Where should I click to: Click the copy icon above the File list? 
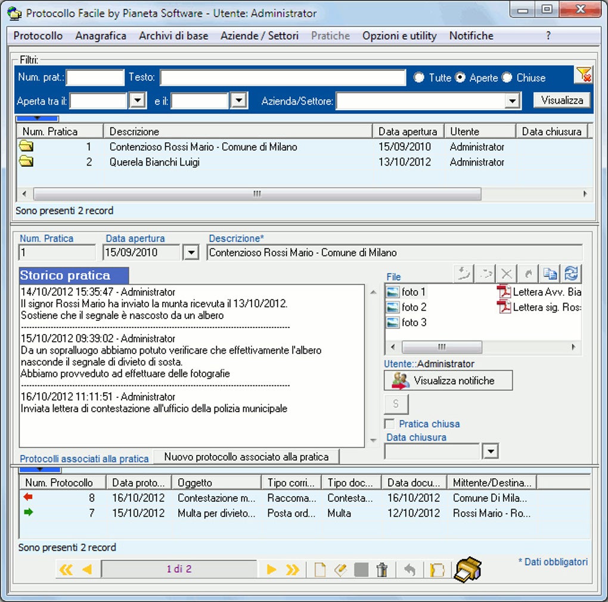[x=550, y=273]
